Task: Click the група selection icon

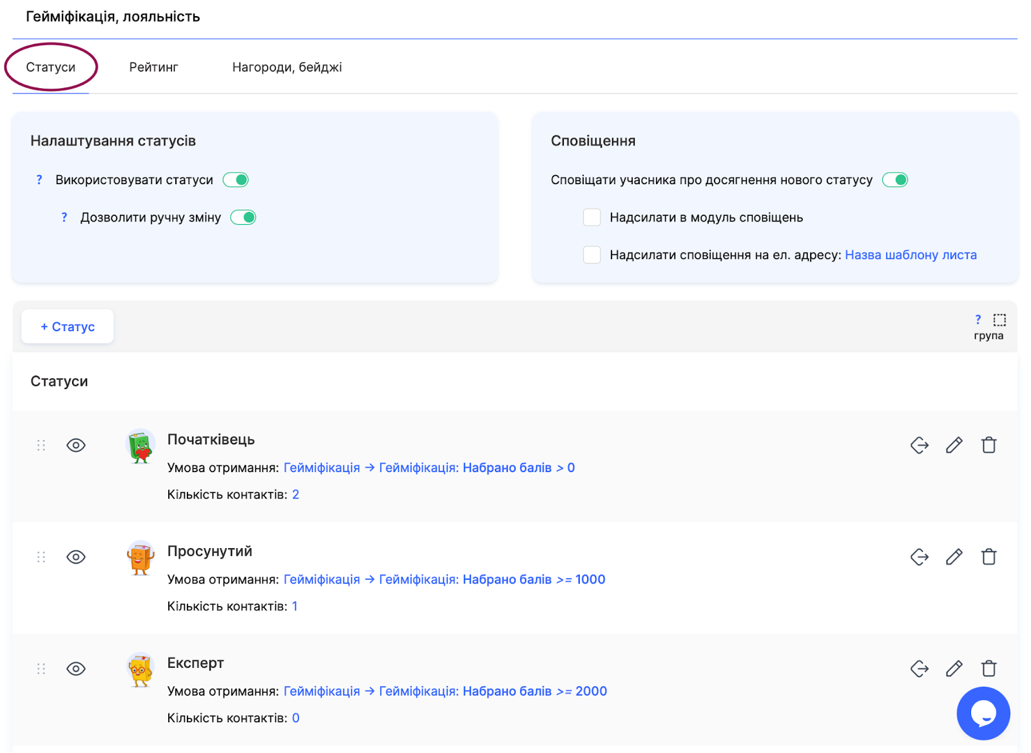Action: 999,320
